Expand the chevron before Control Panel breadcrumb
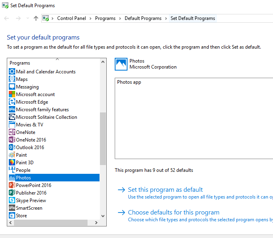The image size is (273, 238). (52, 18)
